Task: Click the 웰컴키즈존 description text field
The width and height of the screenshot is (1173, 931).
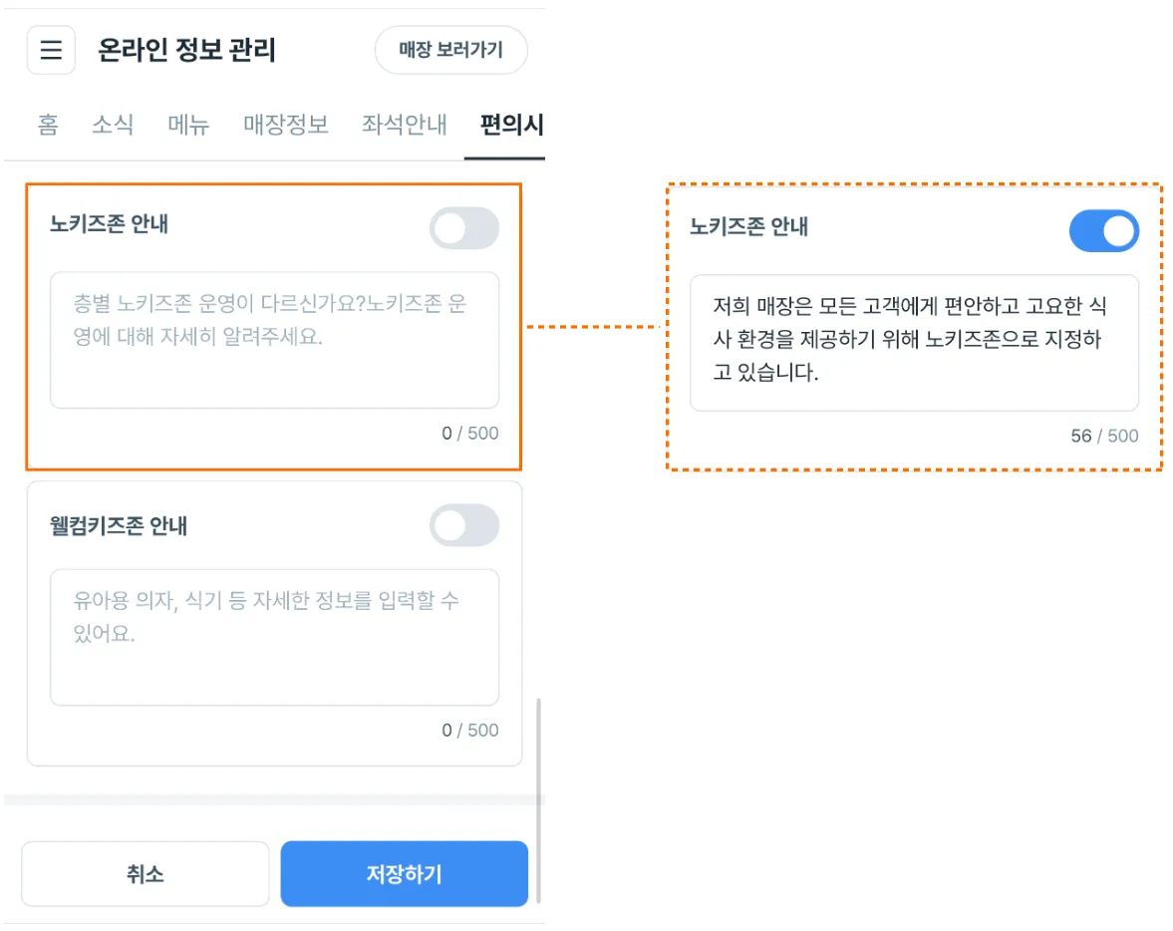Action: tap(274, 638)
